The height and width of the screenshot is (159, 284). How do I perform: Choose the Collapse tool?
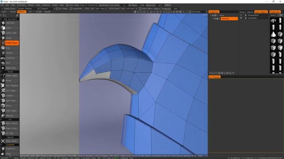point(10,96)
